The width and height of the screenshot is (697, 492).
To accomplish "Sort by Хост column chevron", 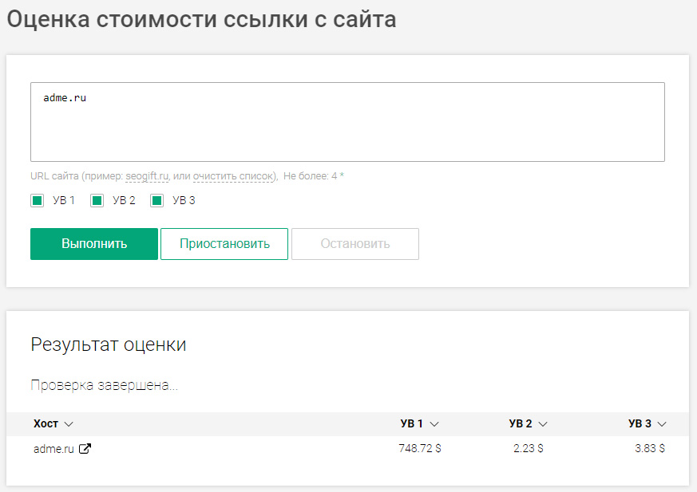I will click(x=69, y=424).
